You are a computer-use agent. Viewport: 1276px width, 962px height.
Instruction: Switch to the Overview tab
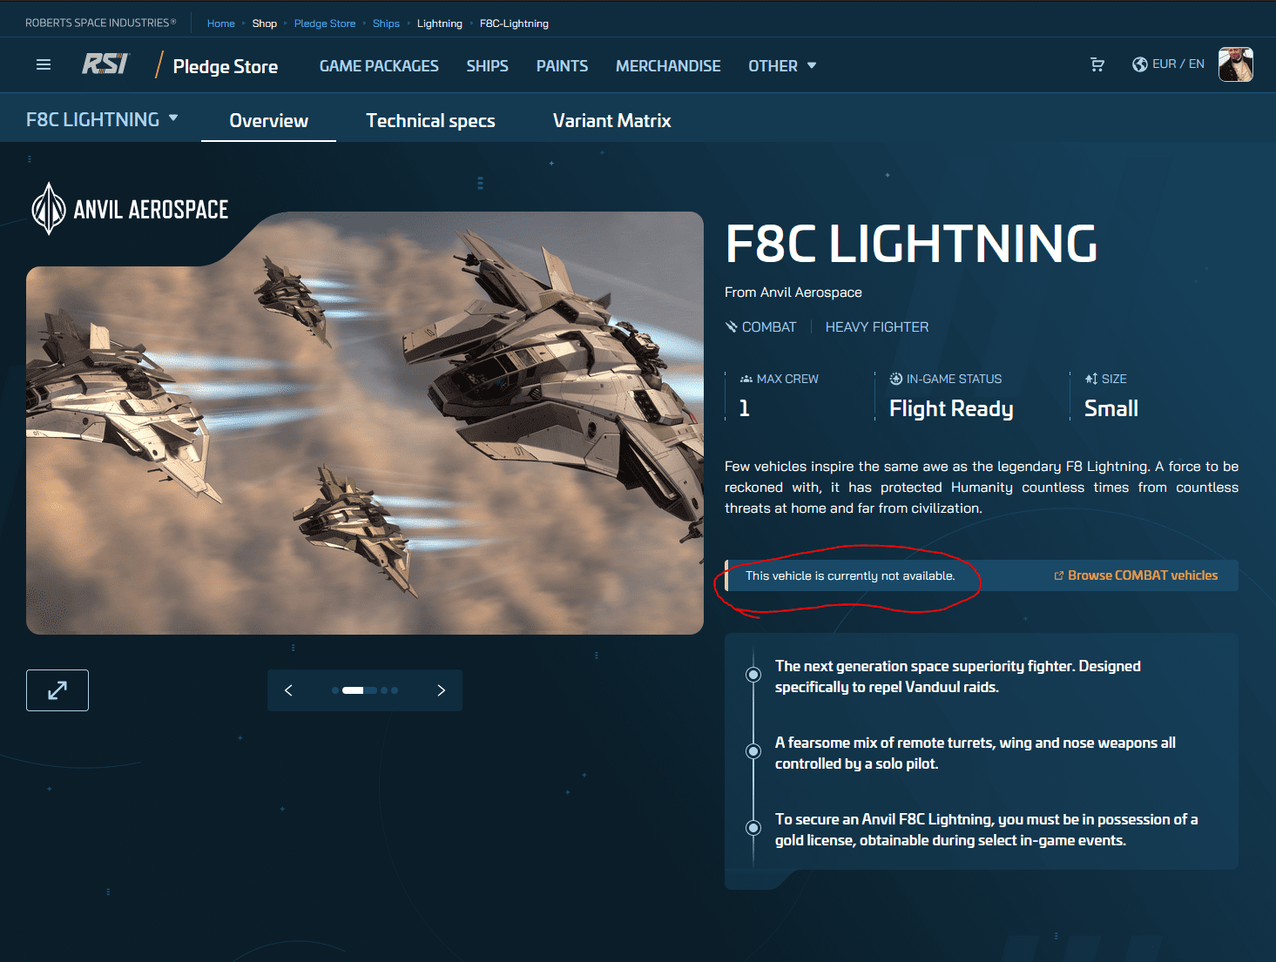268,120
